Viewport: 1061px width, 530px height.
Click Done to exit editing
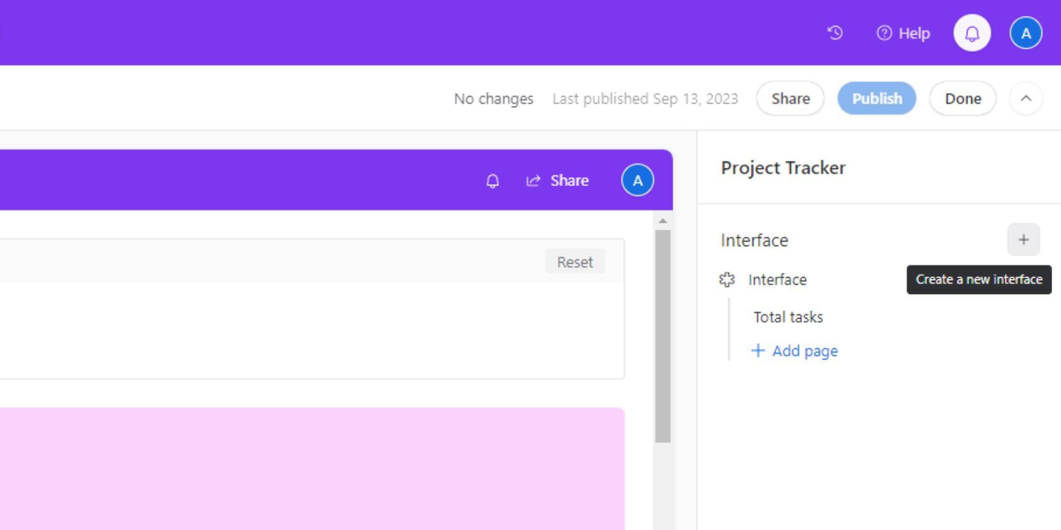(962, 98)
